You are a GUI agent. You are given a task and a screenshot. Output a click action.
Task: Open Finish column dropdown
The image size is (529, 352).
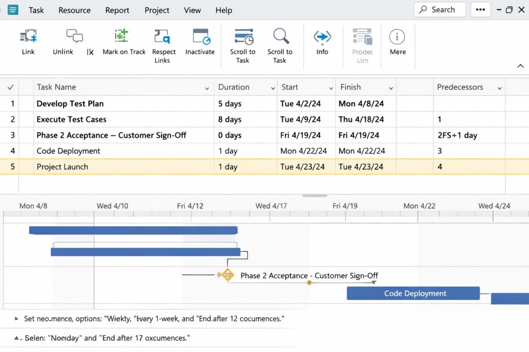pos(391,88)
